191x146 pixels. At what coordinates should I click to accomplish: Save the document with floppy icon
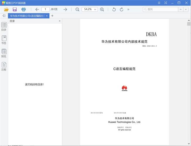point(15,9)
